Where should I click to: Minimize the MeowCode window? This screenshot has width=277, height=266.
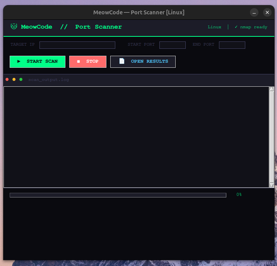pyautogui.click(x=254, y=12)
